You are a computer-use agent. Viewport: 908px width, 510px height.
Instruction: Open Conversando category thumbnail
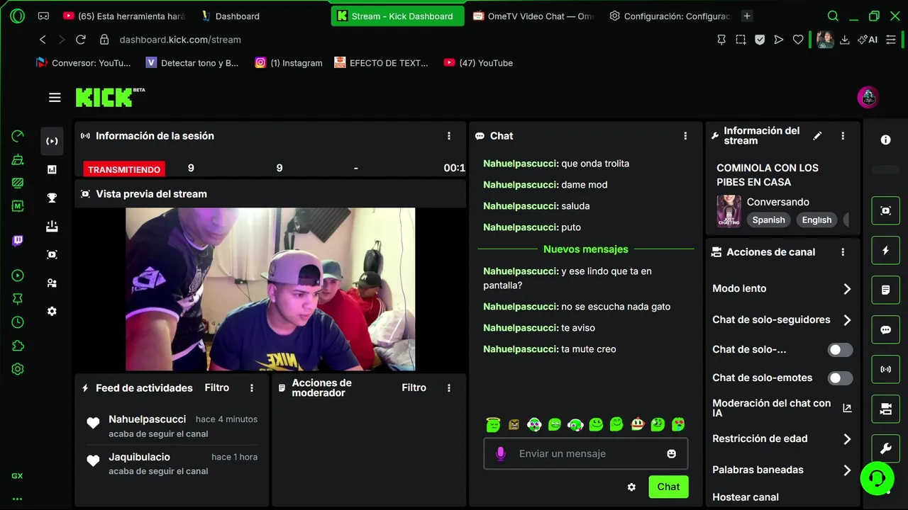pyautogui.click(x=729, y=211)
